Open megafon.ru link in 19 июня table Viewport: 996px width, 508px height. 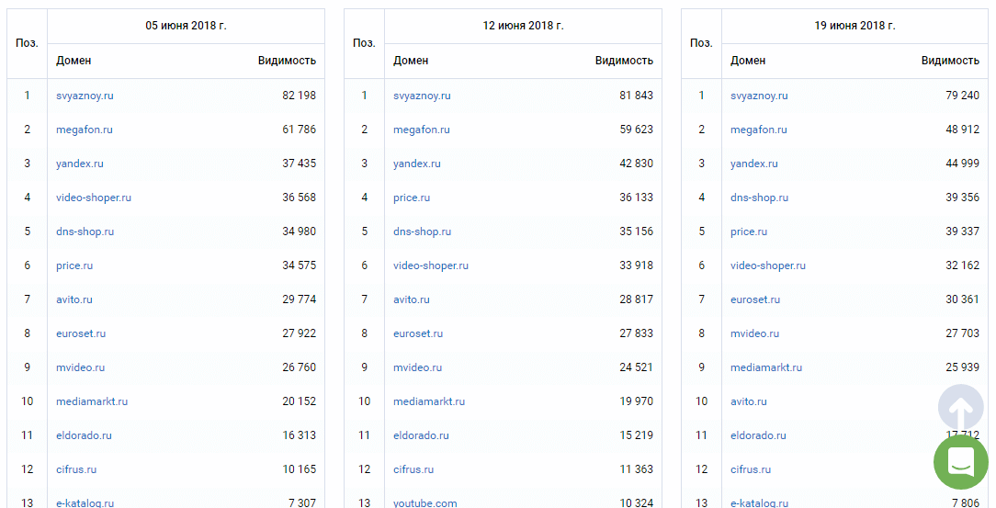coord(758,130)
